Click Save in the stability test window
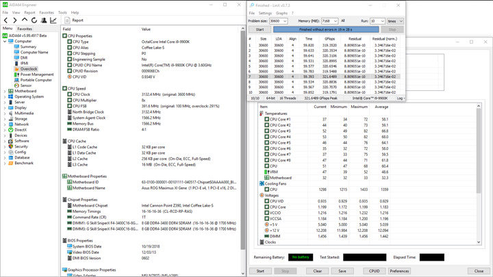 (342, 271)
